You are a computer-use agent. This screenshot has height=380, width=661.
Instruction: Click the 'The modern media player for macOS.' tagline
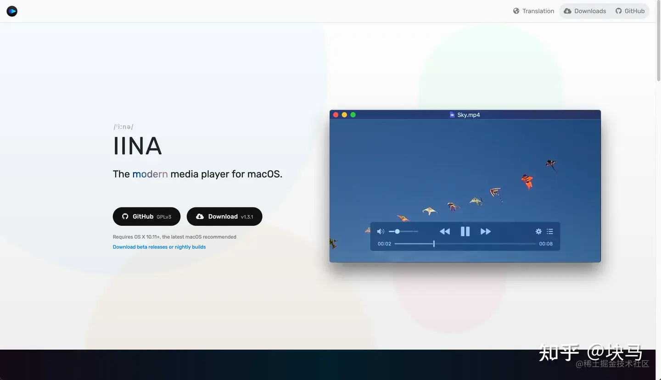(197, 174)
